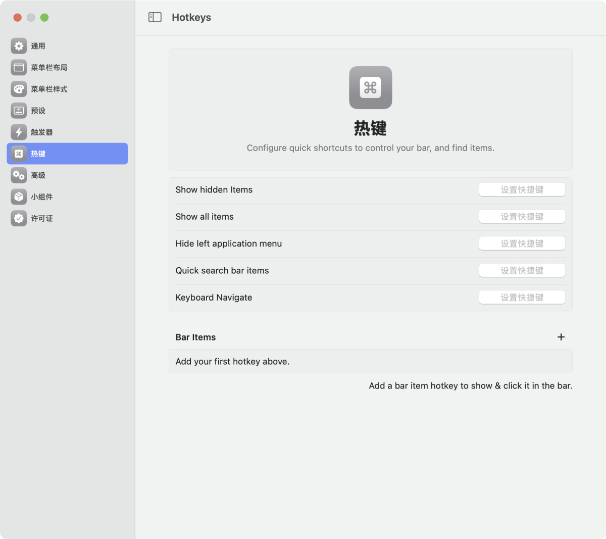606x539 pixels.
Task: Set shortcut for Show hidden Items
Action: coord(522,190)
